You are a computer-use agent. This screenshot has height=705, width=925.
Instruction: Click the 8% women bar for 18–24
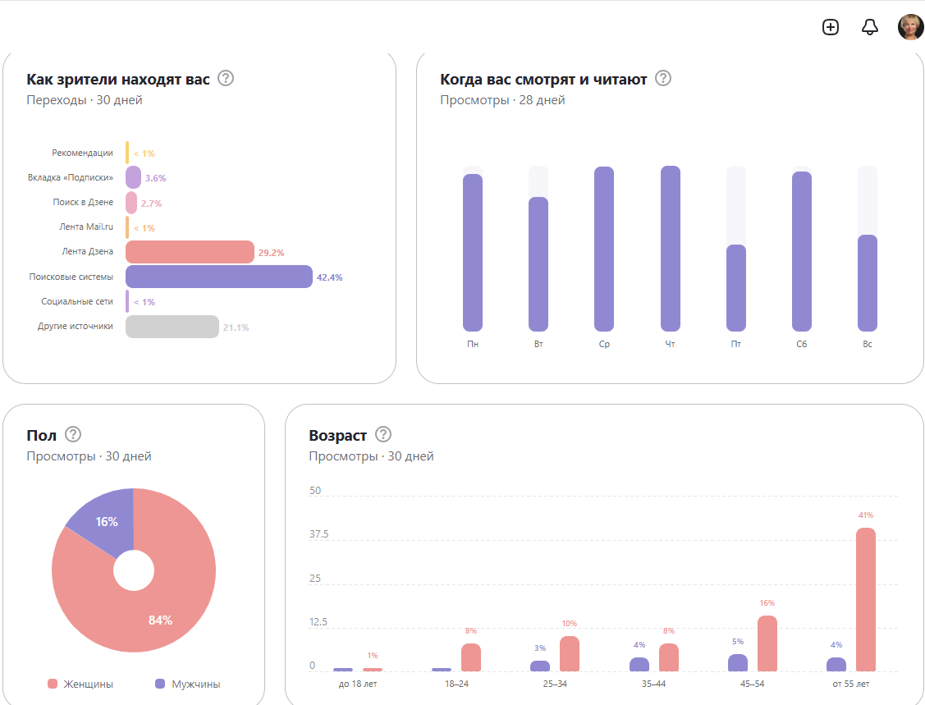471,657
